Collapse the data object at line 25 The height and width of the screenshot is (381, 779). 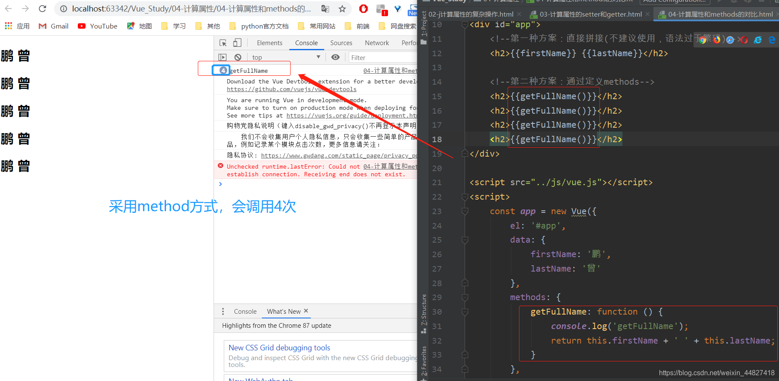(465, 240)
